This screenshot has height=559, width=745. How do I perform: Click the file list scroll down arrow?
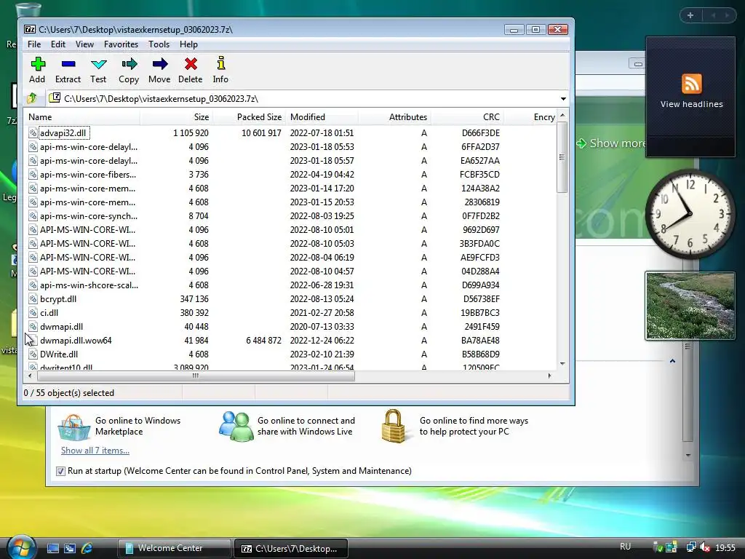[x=562, y=364]
